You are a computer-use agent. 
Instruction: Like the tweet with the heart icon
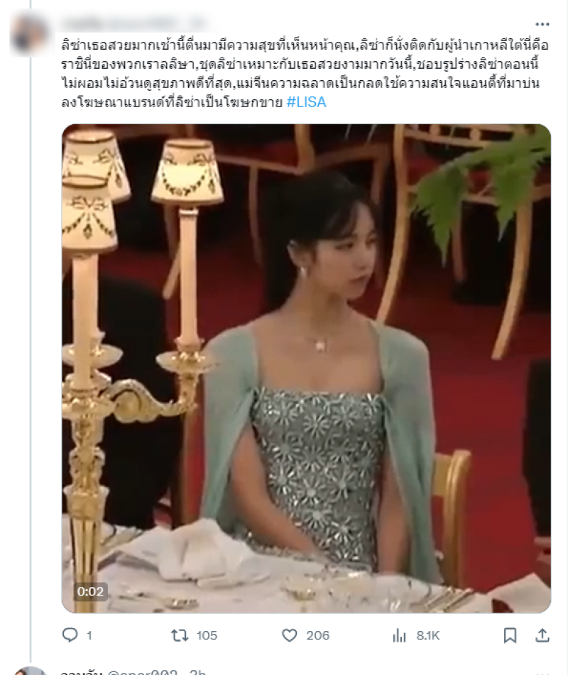pyautogui.click(x=290, y=635)
